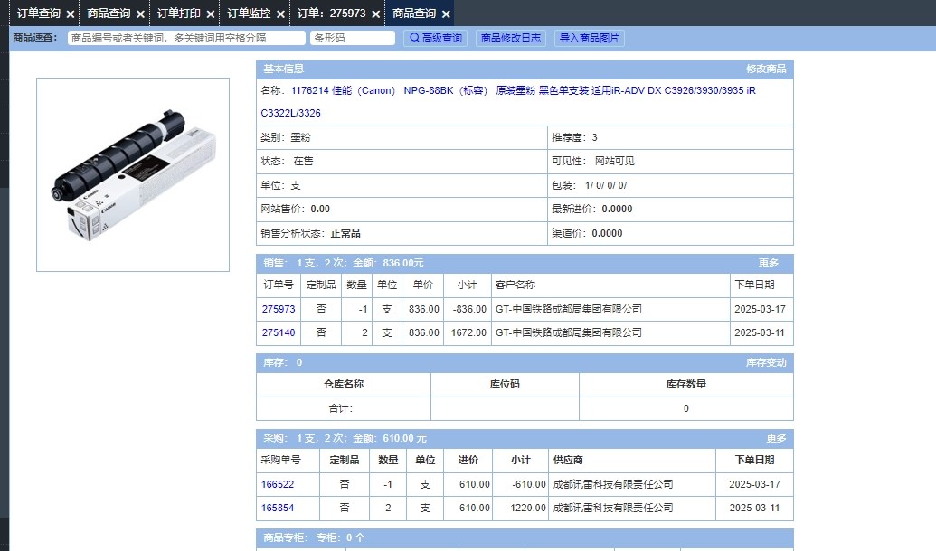Click 更多 in the 销售 section header
The width and height of the screenshot is (936, 551).
pyautogui.click(x=769, y=263)
